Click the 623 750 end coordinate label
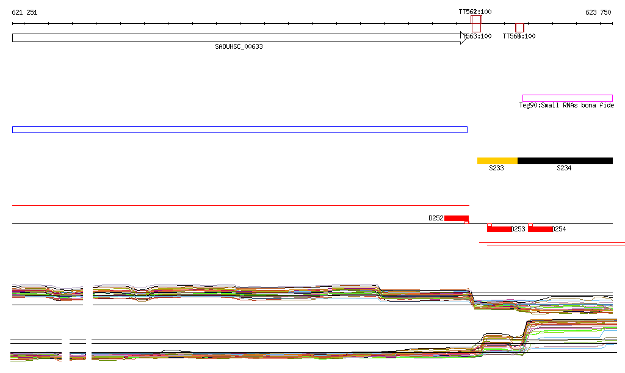Viewport: 625px width, 373px height. click(x=598, y=12)
